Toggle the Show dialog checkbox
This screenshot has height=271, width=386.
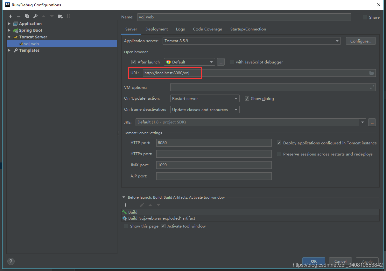pos(247,98)
